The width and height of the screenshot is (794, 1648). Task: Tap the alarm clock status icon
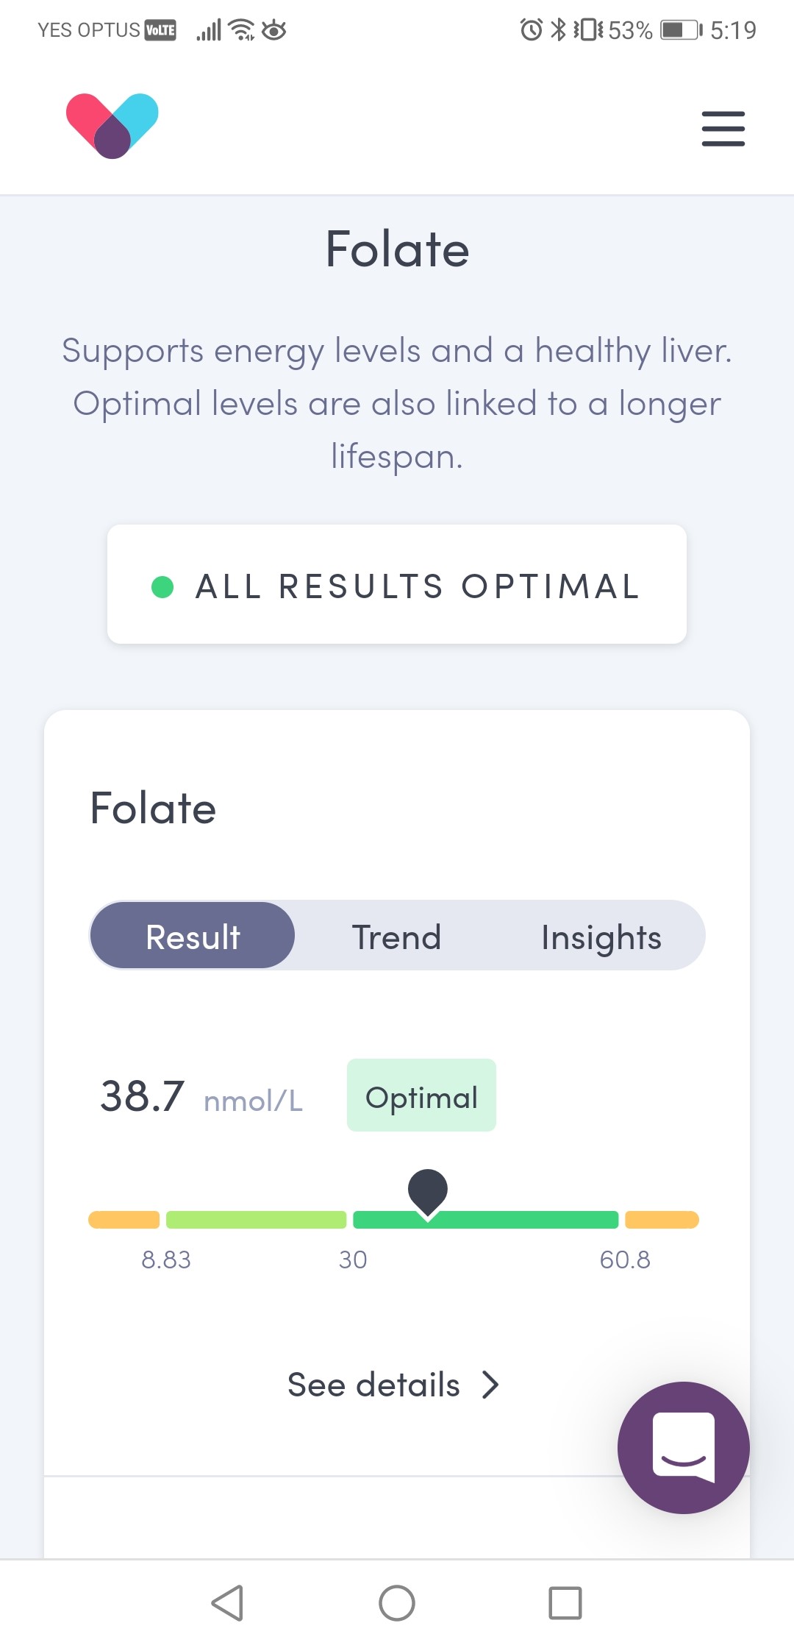pyautogui.click(x=531, y=30)
